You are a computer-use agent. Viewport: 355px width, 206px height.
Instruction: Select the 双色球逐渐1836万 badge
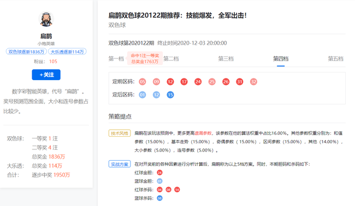(26, 52)
